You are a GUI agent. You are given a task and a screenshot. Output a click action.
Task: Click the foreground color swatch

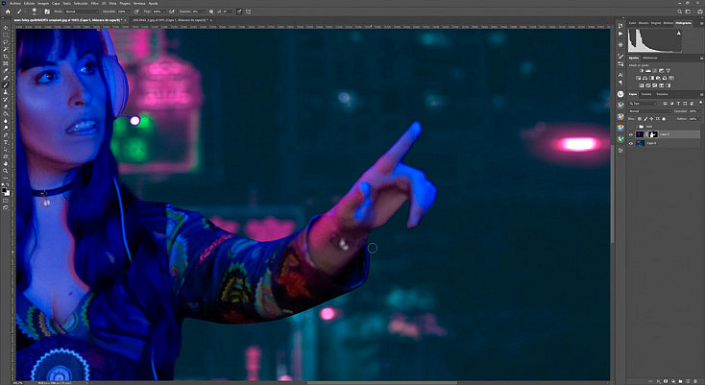pyautogui.click(x=4, y=190)
